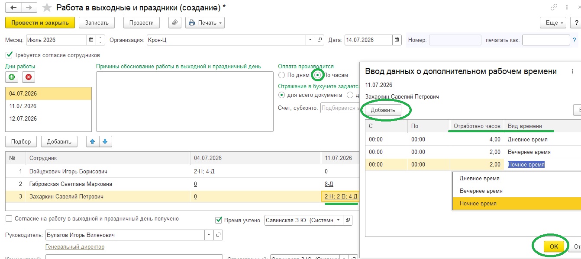Copy the document link via chain icon
The height and width of the screenshot is (259, 581).
pyautogui.click(x=553, y=7)
